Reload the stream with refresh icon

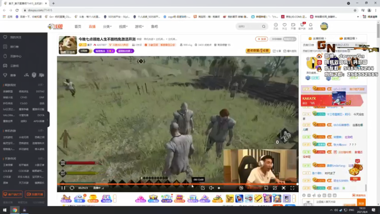(x=72, y=188)
